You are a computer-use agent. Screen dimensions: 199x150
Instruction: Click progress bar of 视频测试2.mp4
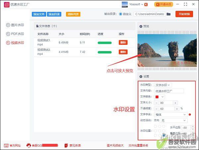pos(104,52)
